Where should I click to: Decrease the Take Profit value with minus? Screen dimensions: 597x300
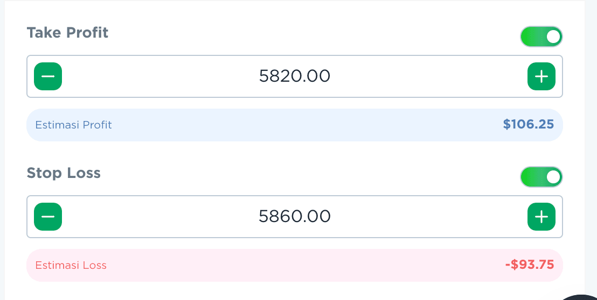point(48,76)
